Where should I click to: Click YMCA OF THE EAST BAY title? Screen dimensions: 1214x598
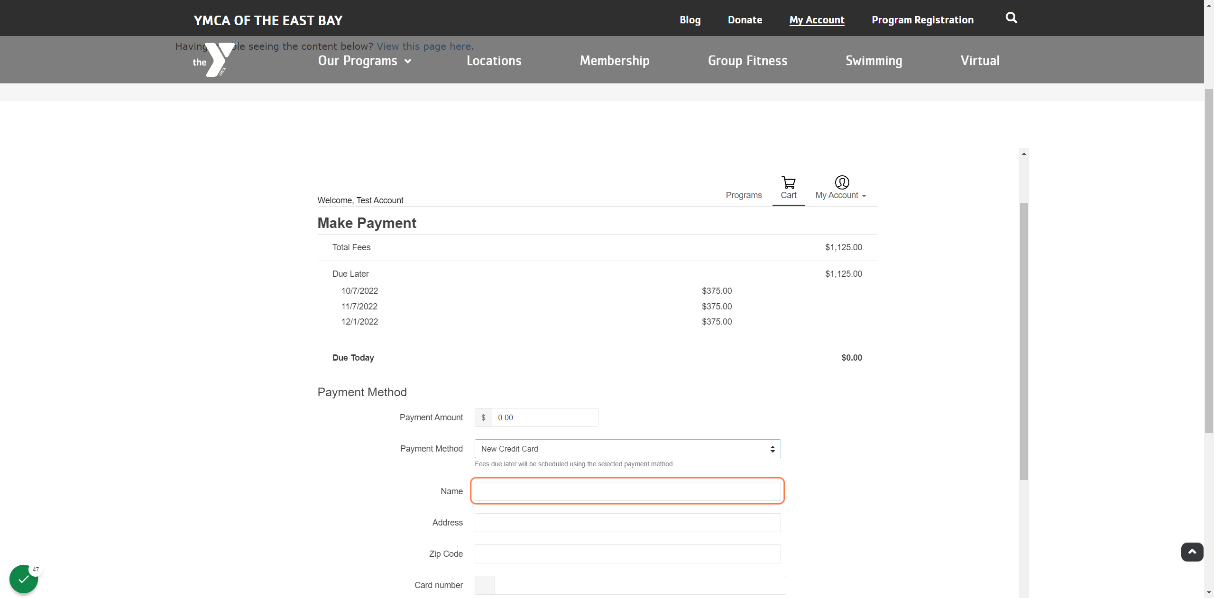268,20
